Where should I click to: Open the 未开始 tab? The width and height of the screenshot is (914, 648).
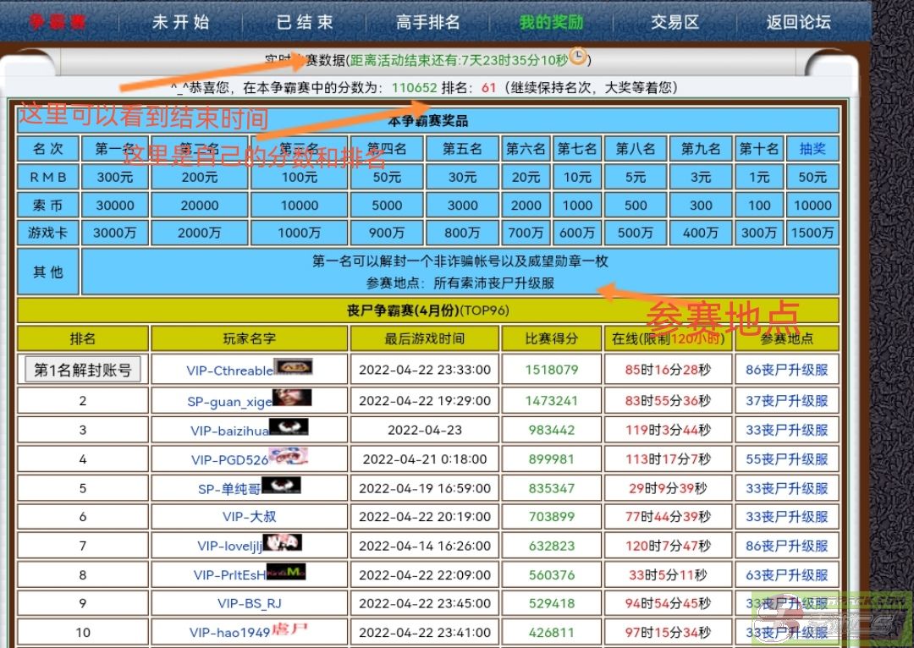[x=180, y=22]
